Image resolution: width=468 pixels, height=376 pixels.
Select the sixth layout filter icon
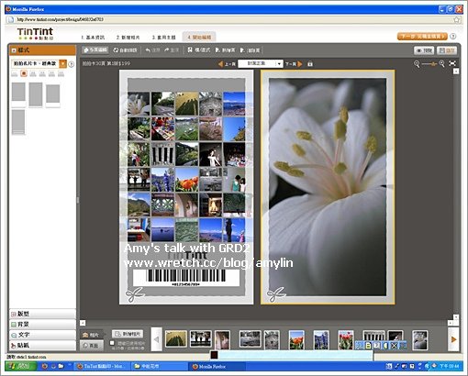tap(61, 73)
